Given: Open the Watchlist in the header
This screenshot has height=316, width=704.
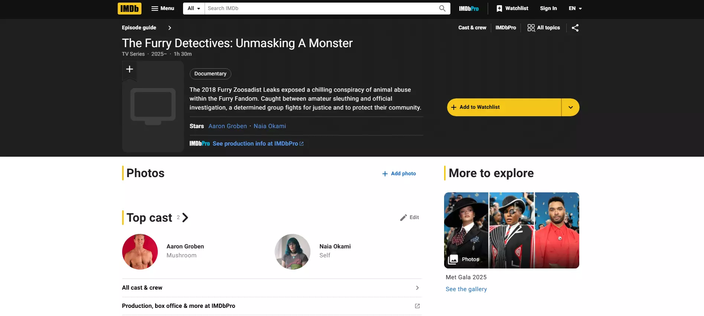Looking at the screenshot, I should 512,9.
